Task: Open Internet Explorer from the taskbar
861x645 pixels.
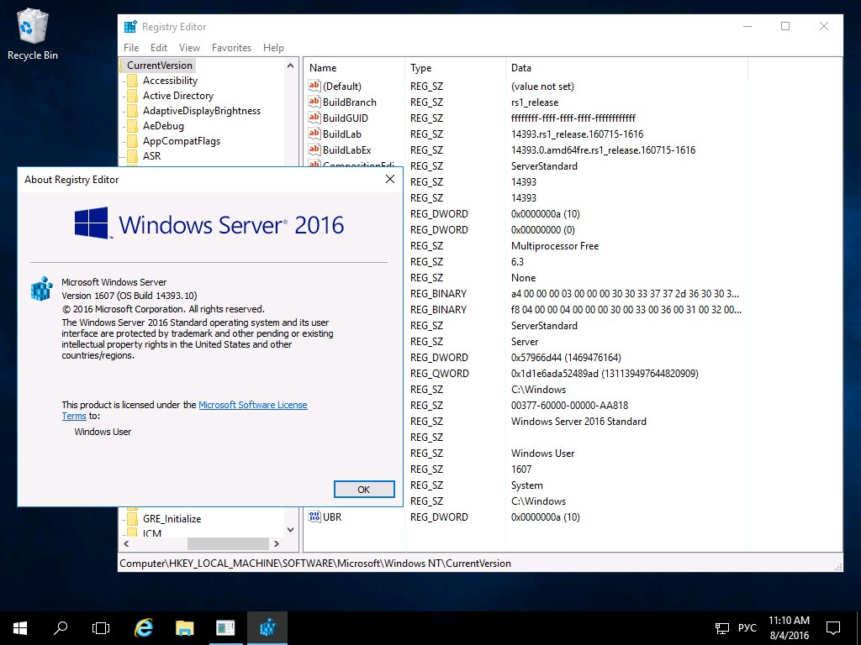Action: 143,628
